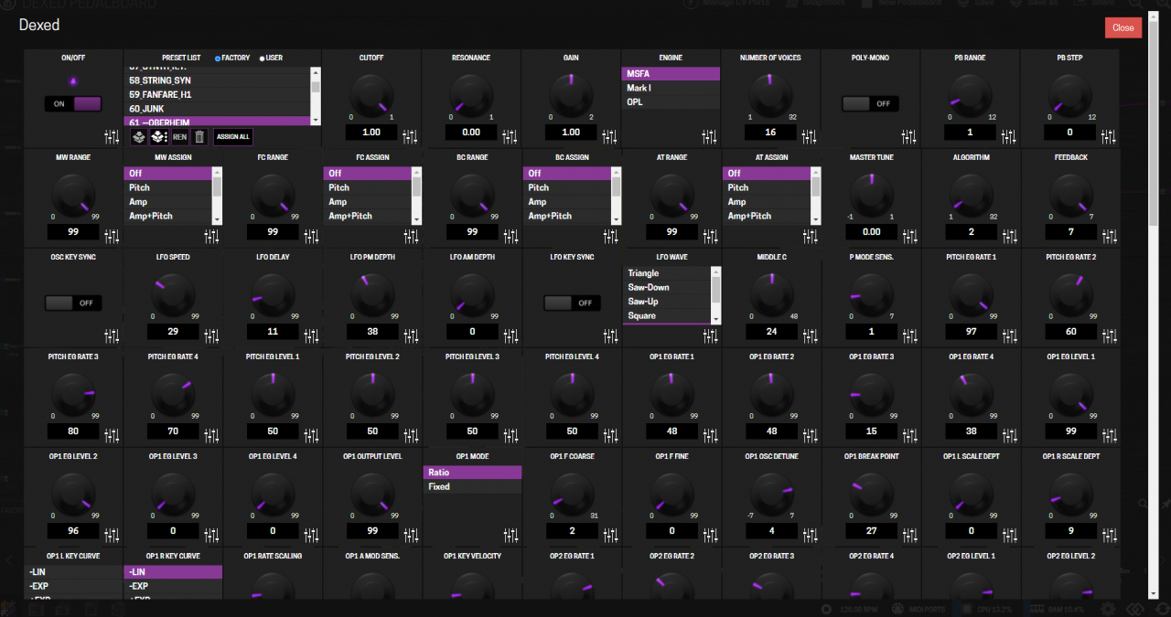This screenshot has width=1171, height=617.
Task: Choose Amp in the FC Assign list
Action: pyautogui.click(x=368, y=202)
